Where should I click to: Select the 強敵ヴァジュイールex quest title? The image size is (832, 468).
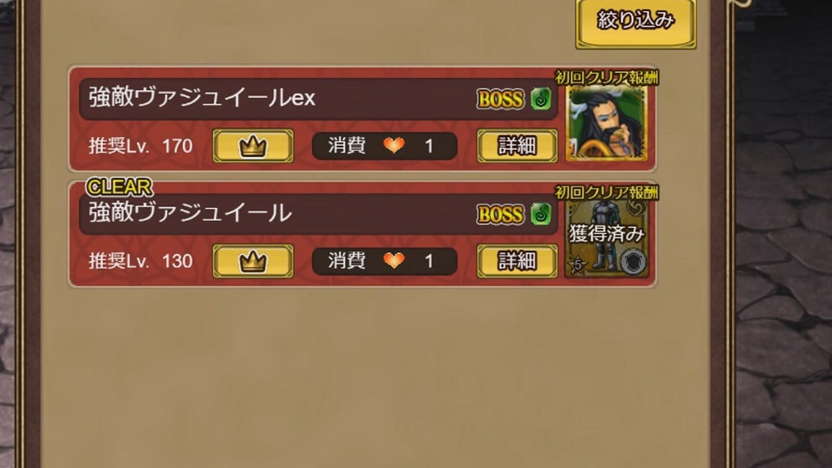202,98
